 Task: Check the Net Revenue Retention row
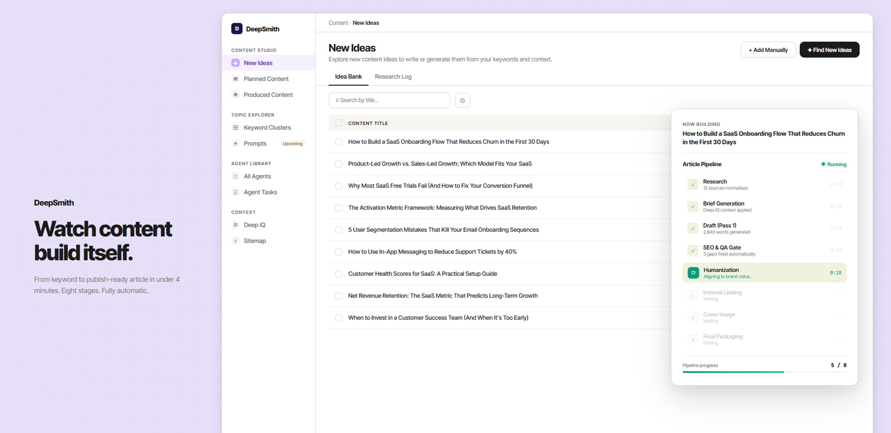coord(339,296)
